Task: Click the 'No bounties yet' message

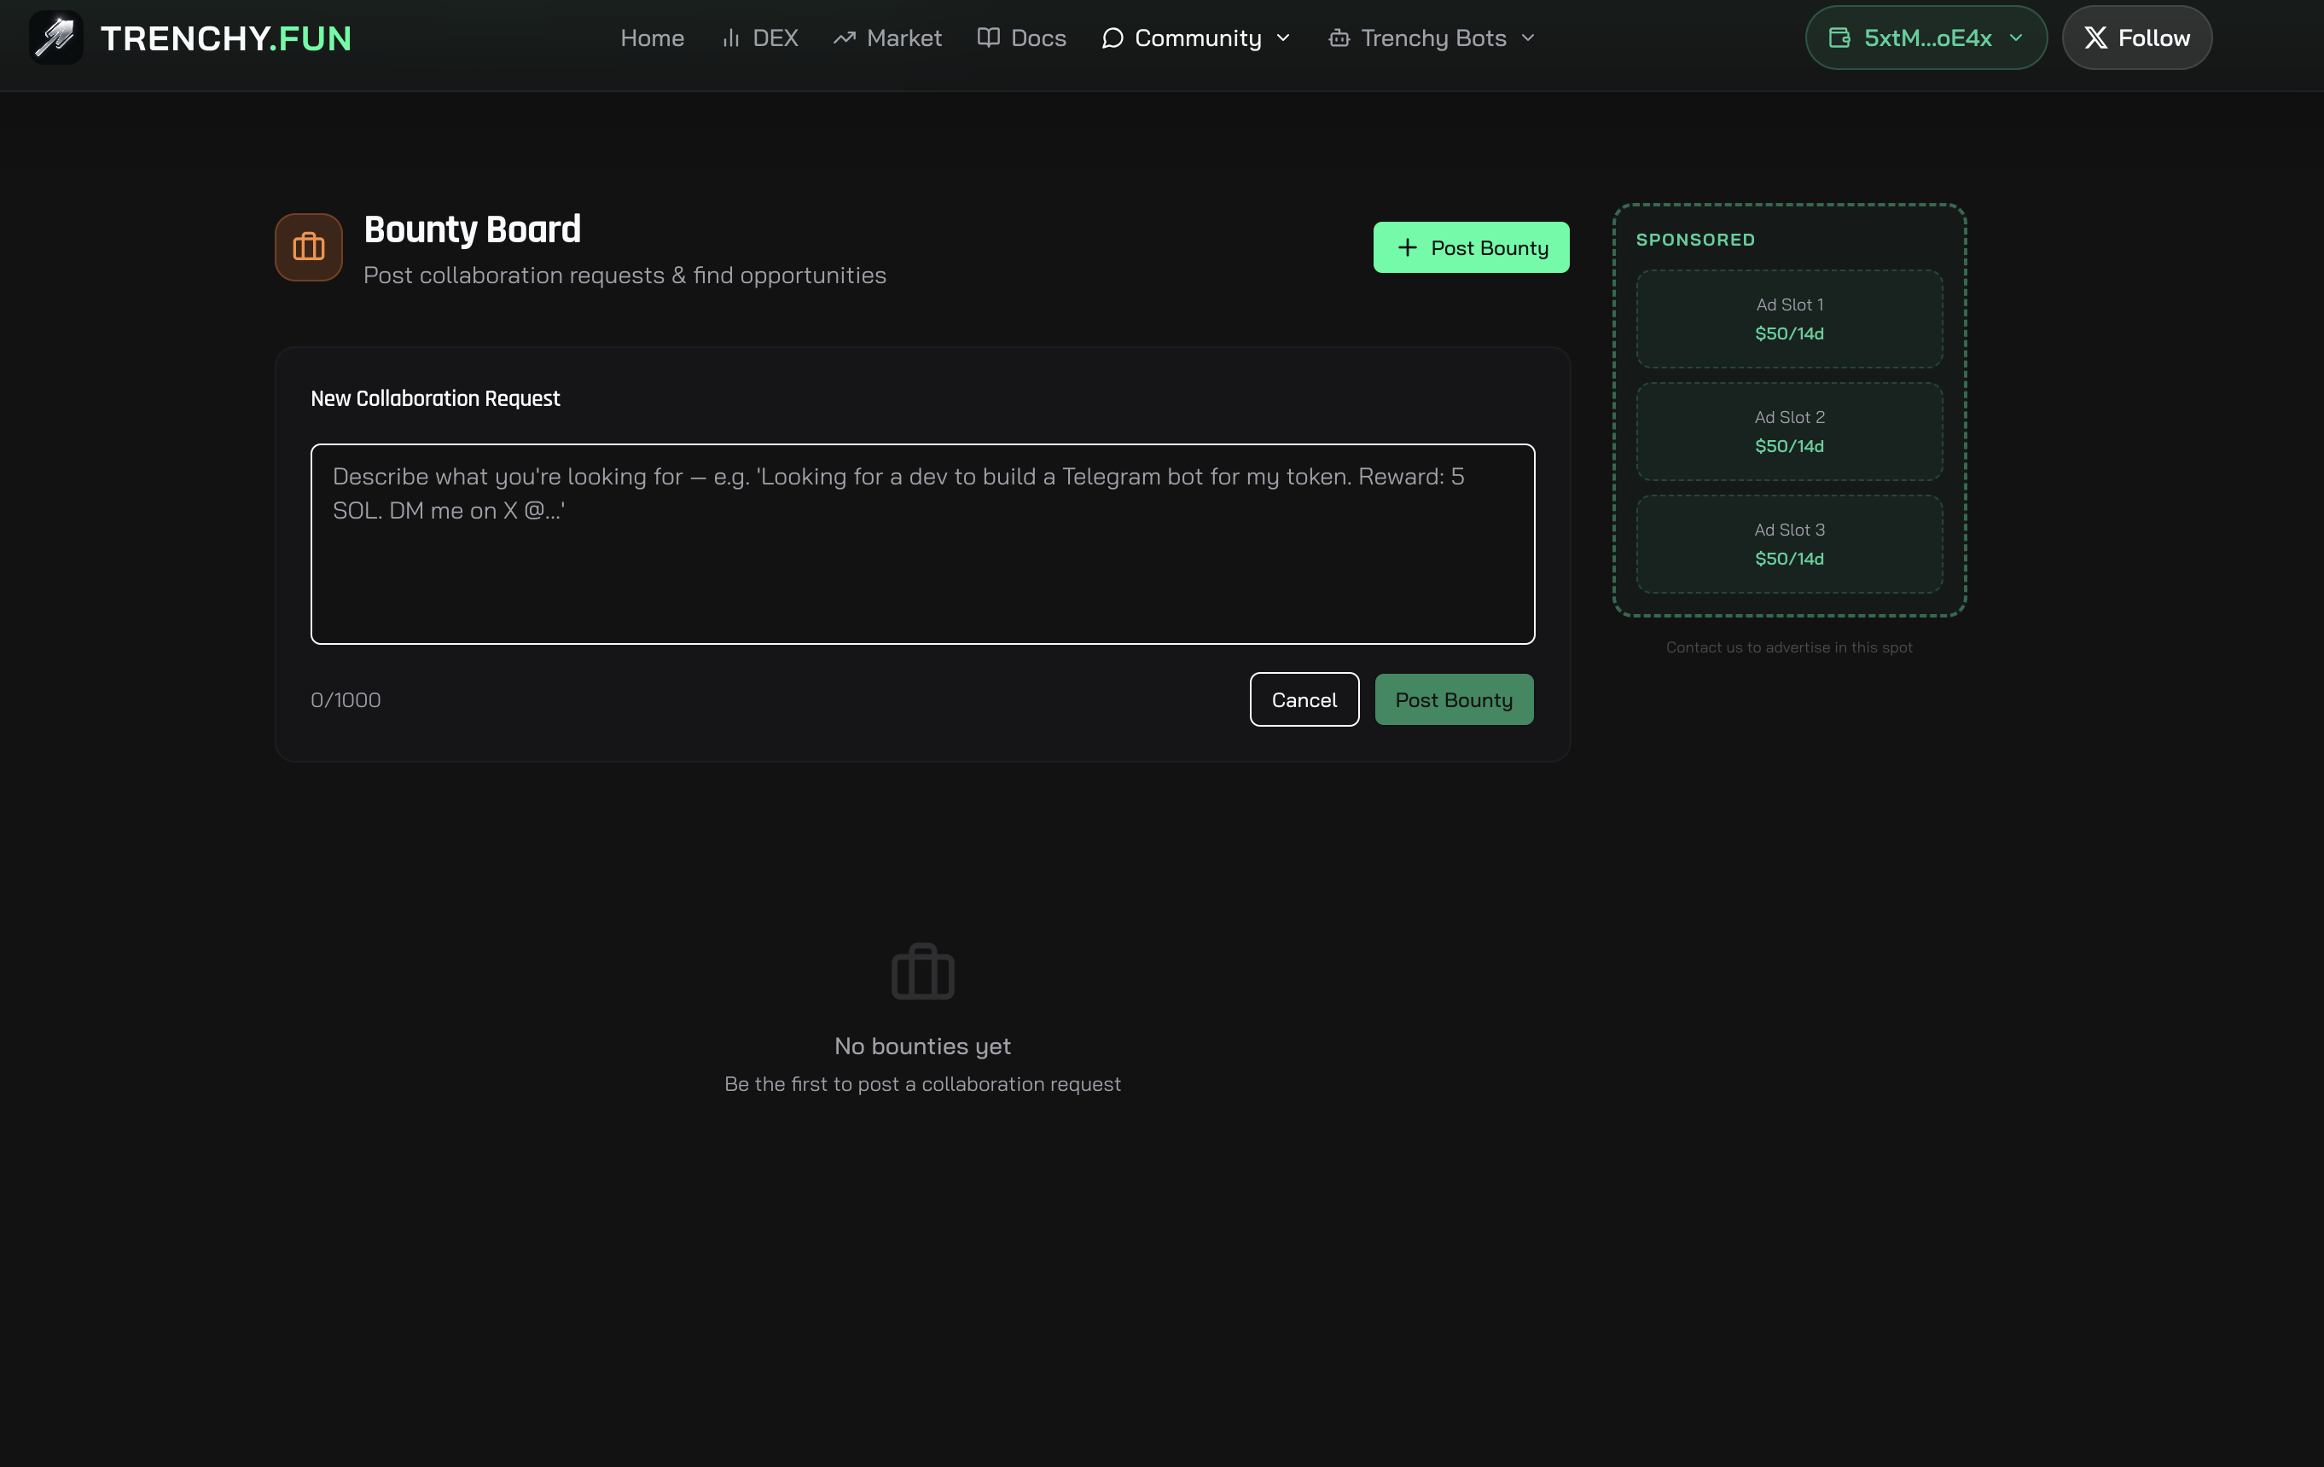Action: click(922, 1047)
